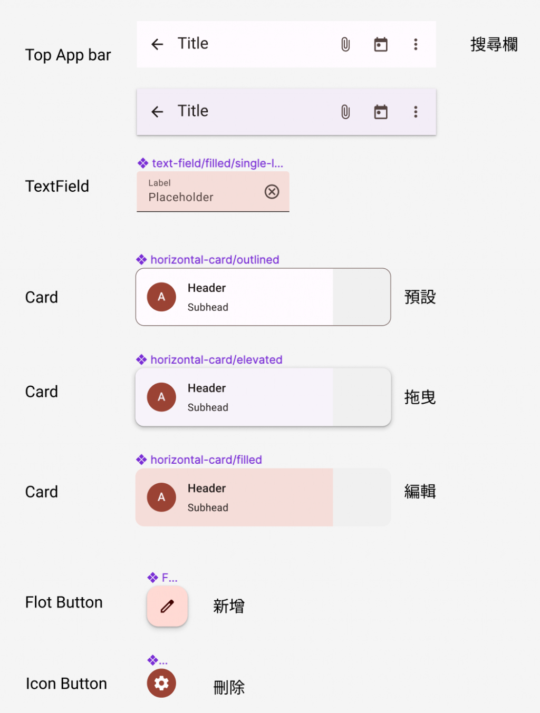Click the attachment paperclip in the first app bar

pos(345,44)
